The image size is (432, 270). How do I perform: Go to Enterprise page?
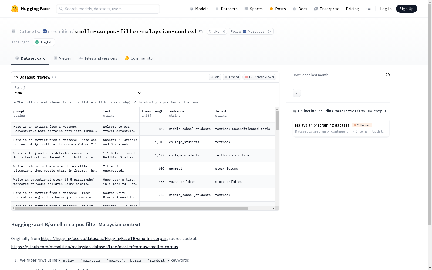pos(326,9)
